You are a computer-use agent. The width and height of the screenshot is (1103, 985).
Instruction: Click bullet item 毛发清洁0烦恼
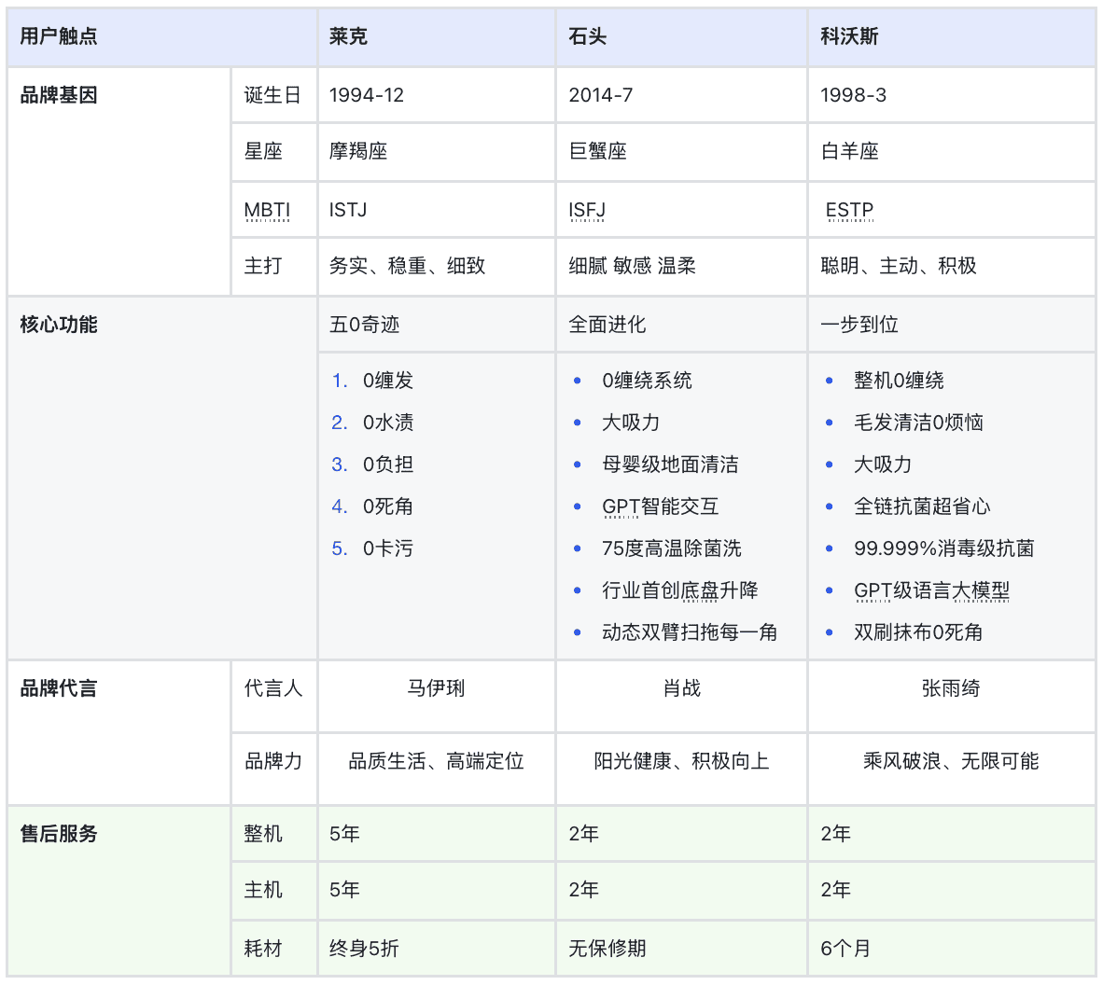click(918, 423)
